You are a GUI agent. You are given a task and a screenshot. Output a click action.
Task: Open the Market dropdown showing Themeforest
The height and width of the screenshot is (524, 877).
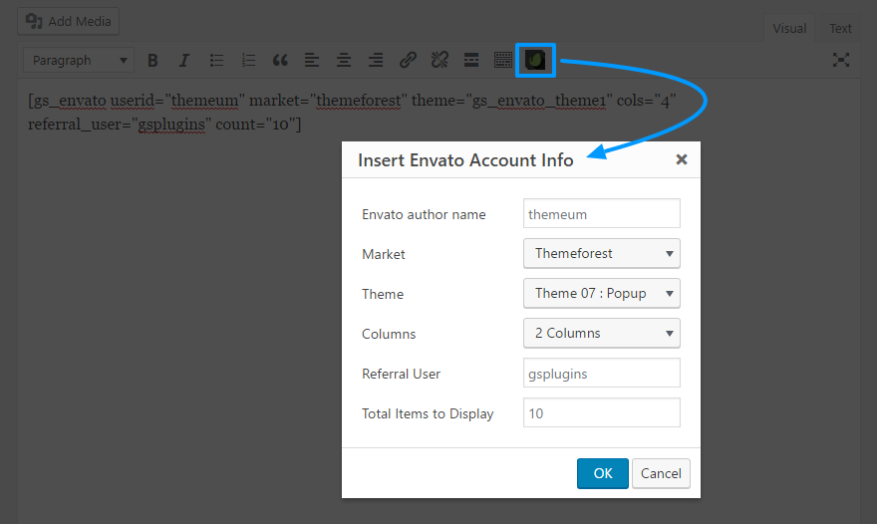[x=602, y=253]
